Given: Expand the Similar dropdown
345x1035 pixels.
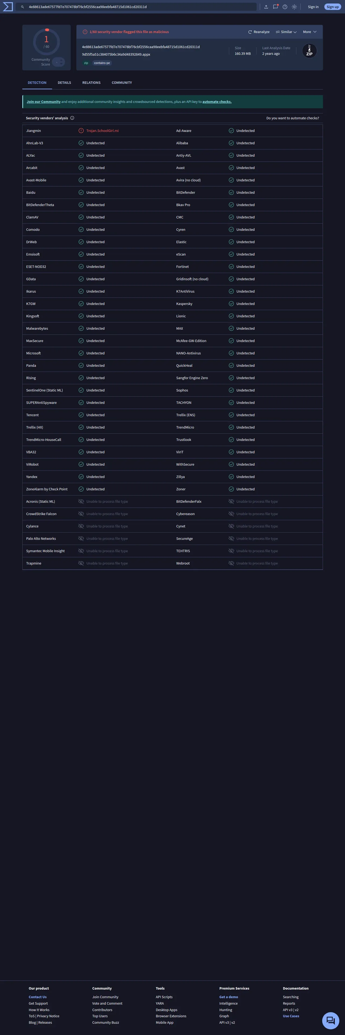Looking at the screenshot, I should (x=286, y=32).
